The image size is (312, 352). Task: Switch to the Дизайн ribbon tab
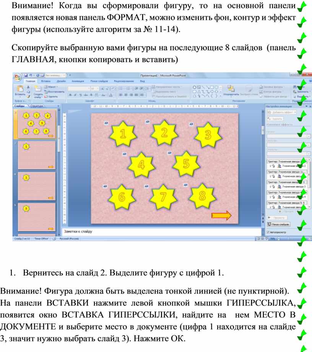(x=61, y=81)
